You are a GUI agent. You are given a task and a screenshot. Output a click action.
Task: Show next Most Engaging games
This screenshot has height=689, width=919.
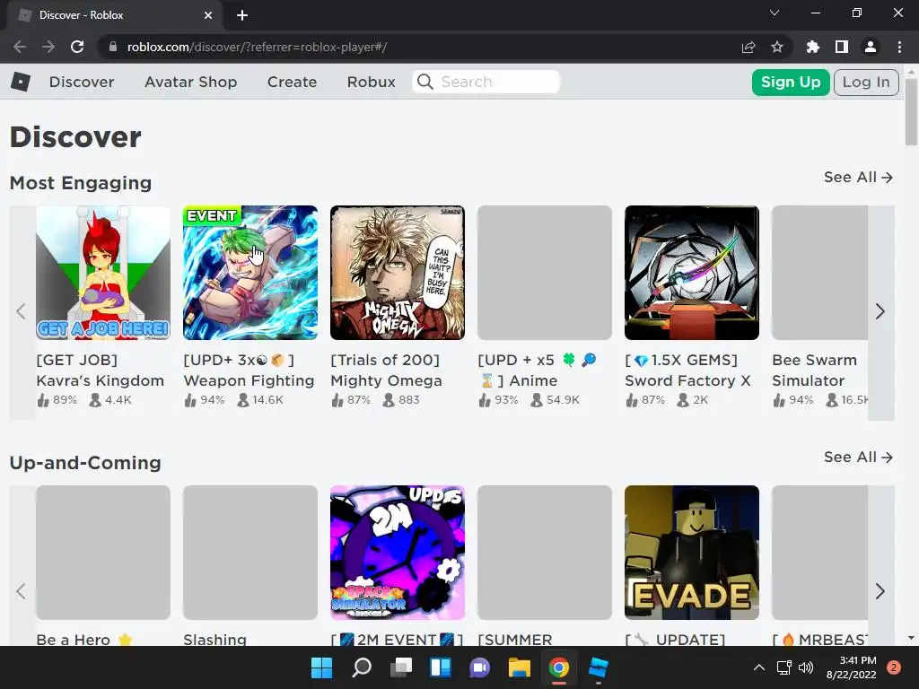coord(880,311)
